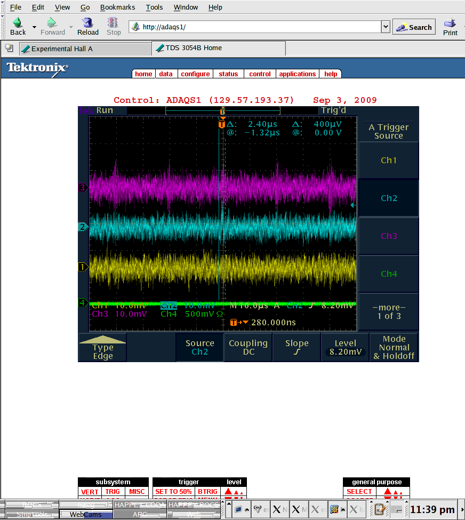The height and width of the screenshot is (520, 465).
Task: Open the View menu
Action: click(62, 7)
